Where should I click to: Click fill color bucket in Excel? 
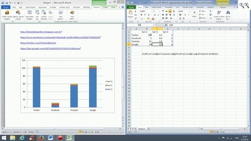click(148, 18)
